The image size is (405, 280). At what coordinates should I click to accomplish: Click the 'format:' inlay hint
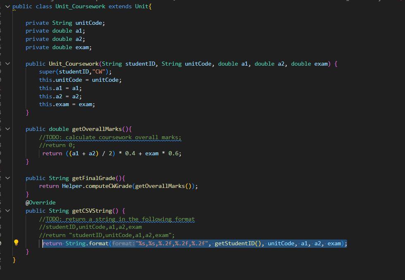point(124,243)
